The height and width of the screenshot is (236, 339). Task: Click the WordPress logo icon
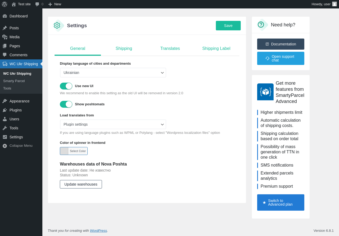point(5,4)
